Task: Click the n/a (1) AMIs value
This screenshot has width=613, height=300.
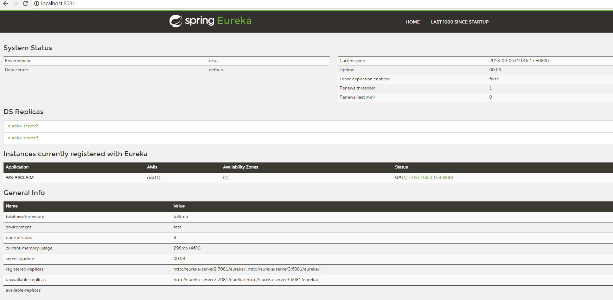Action: (154, 178)
